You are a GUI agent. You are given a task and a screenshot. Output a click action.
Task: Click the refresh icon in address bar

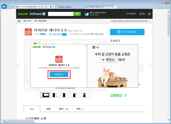pyautogui.click(x=53, y=7)
